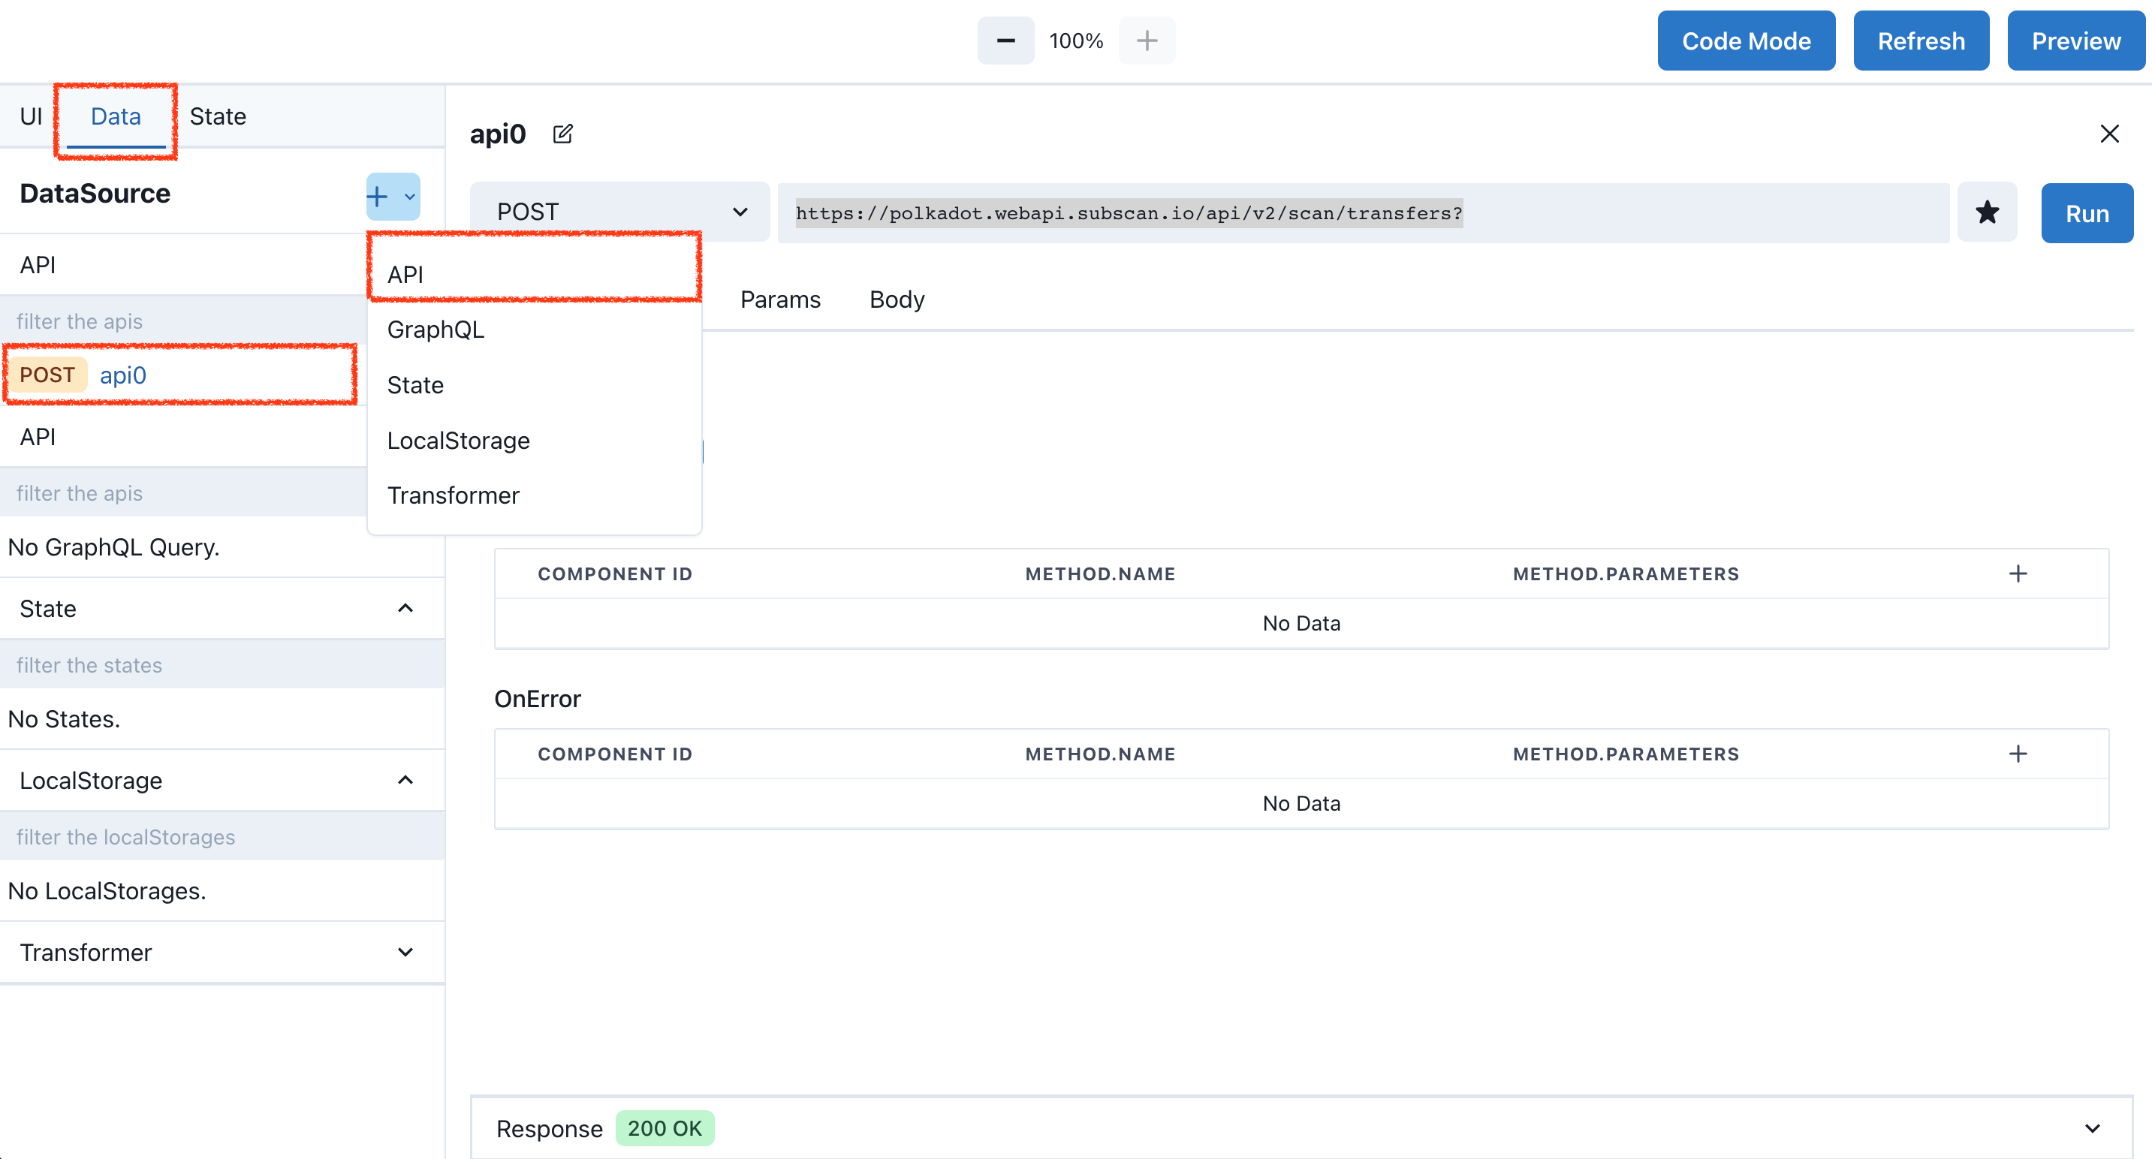Viewport: 2152px width, 1159px height.
Task: Choose State from the add menu
Action: tap(535, 385)
